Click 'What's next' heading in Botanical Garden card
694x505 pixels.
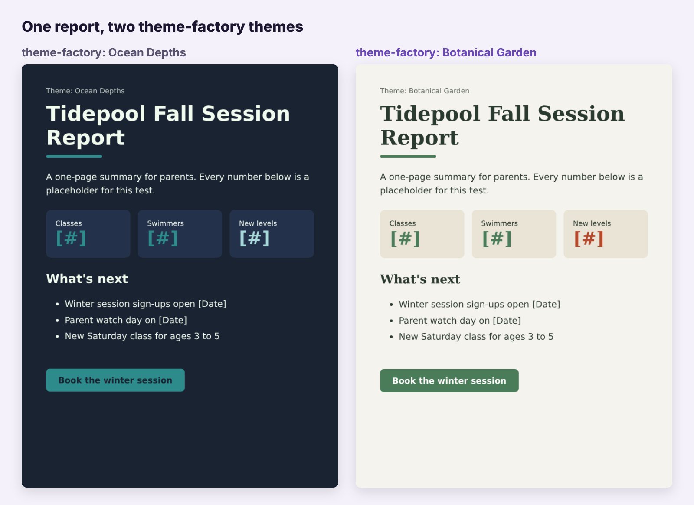coord(420,279)
